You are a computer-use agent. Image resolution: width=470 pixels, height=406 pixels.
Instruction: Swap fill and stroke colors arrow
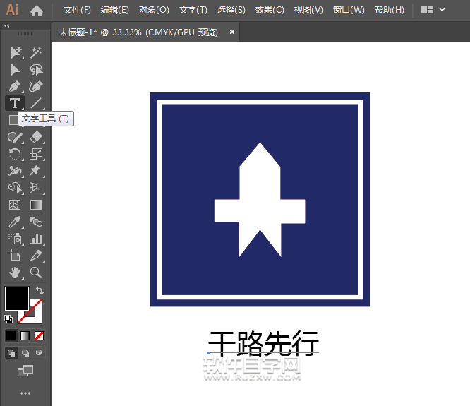click(x=40, y=291)
